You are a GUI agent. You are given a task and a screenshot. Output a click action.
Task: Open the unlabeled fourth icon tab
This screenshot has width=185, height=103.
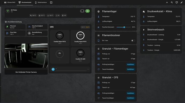pos(51,2)
